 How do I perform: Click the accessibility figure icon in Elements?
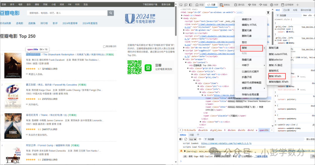tap(268, 13)
